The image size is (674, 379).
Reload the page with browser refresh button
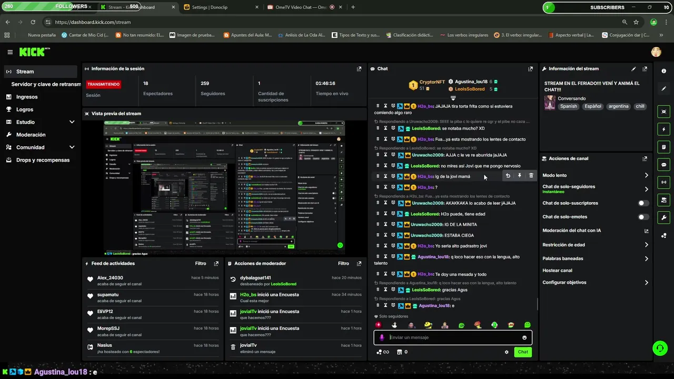(x=33, y=22)
